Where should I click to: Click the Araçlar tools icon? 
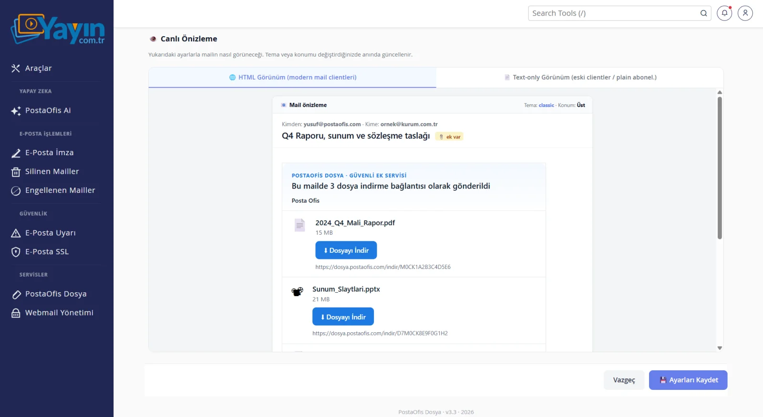coord(16,69)
